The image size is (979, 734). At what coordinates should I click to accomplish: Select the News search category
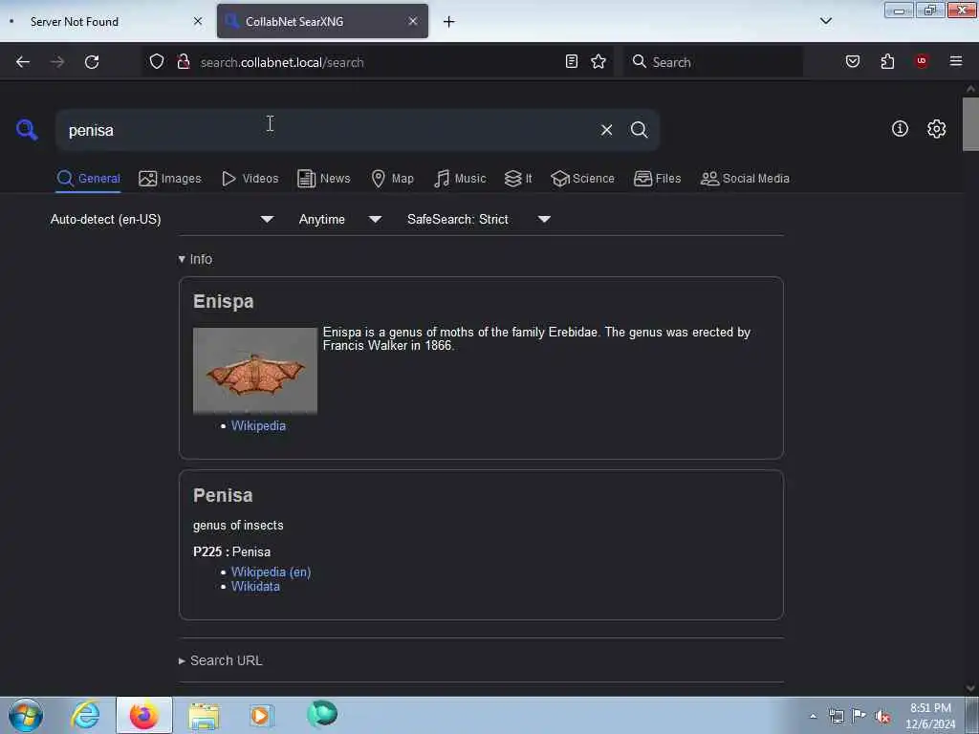click(324, 179)
